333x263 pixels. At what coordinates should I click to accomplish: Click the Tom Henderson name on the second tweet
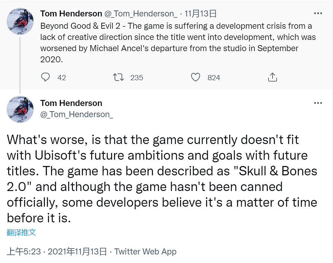point(71,103)
